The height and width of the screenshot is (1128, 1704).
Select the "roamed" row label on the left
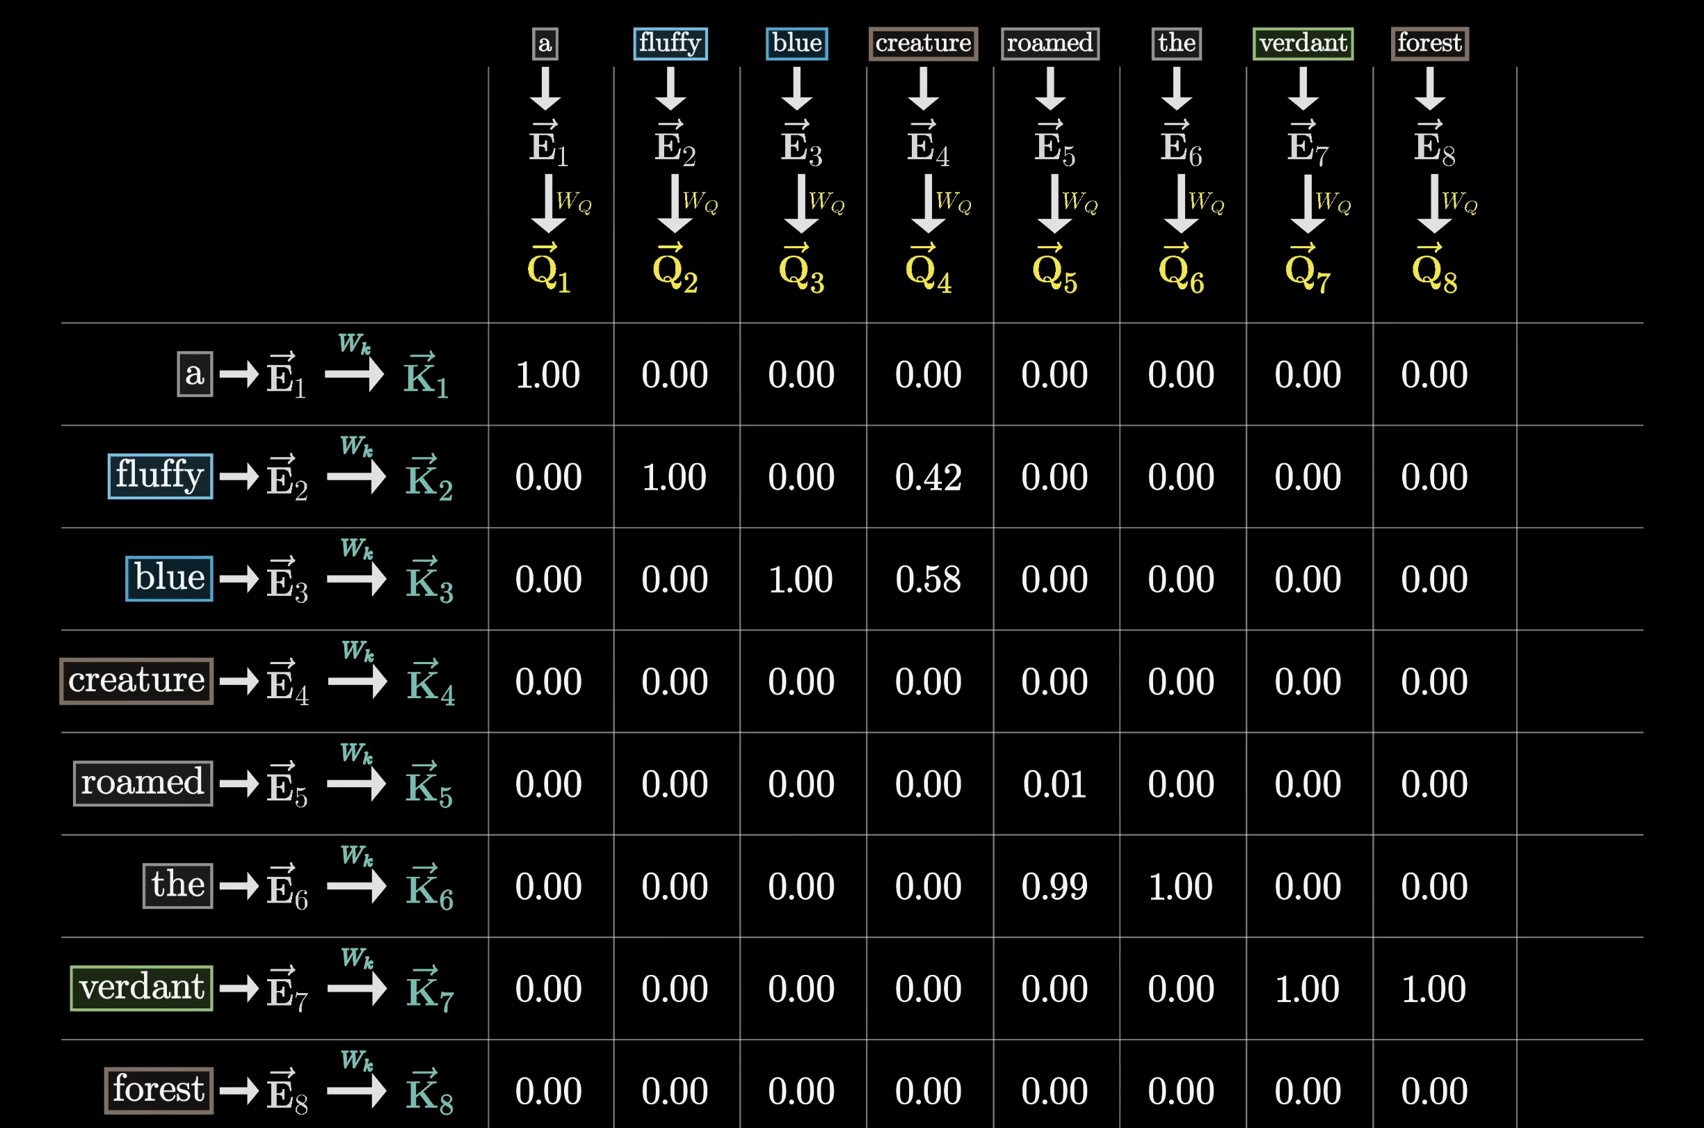[x=142, y=784]
